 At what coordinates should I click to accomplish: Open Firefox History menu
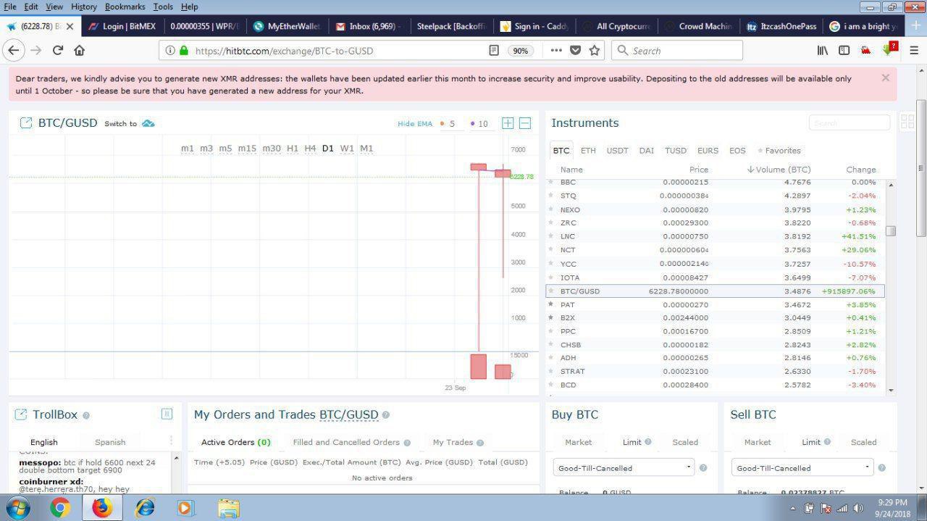[84, 7]
